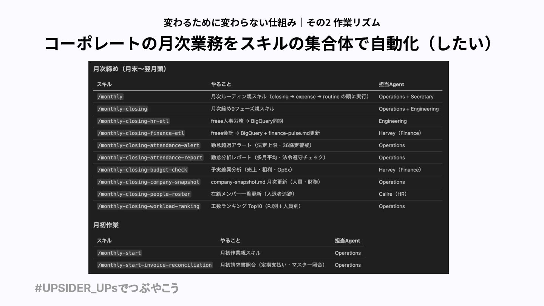Select /monthly-closing-workload-ranking skill cell
Screen dimensions: 544x306
[148, 206]
